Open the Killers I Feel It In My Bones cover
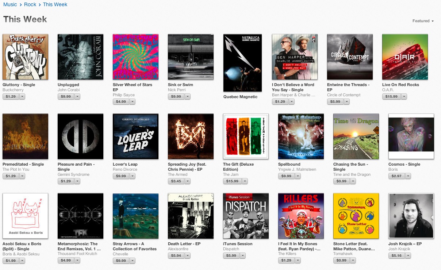The width and height of the screenshot is (441, 270). (x=301, y=216)
